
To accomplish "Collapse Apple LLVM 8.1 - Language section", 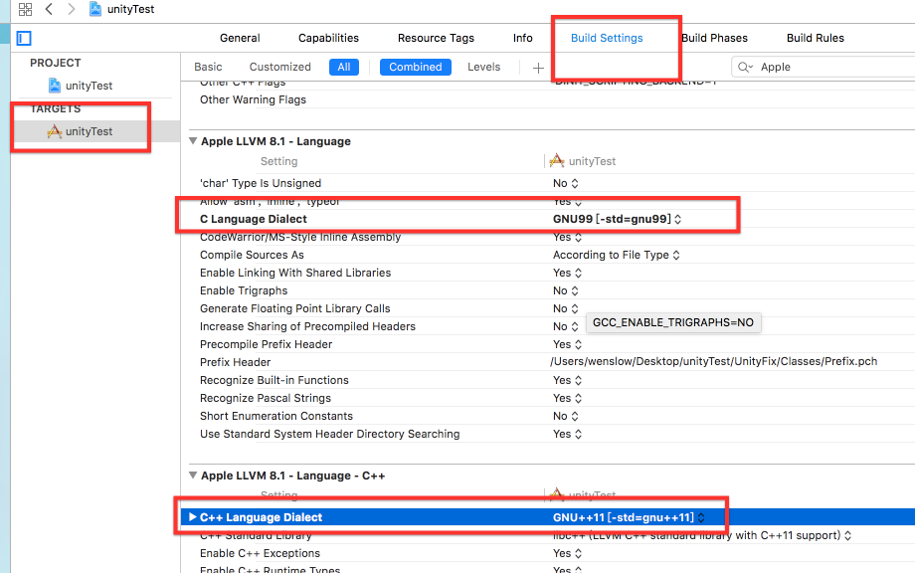I will click(193, 140).
